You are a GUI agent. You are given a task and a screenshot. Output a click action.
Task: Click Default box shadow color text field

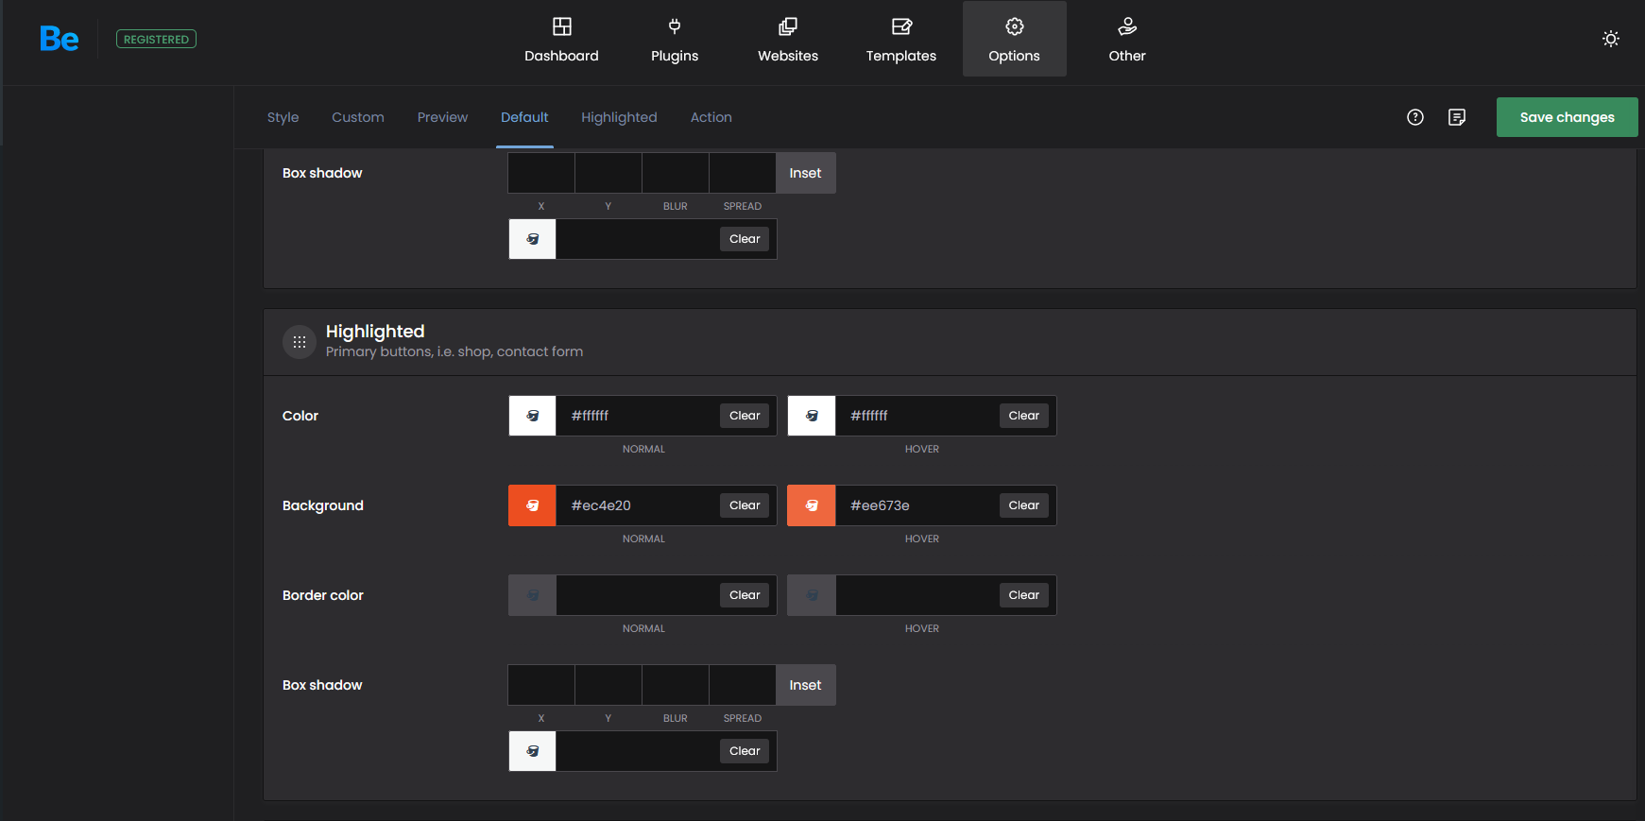638,239
